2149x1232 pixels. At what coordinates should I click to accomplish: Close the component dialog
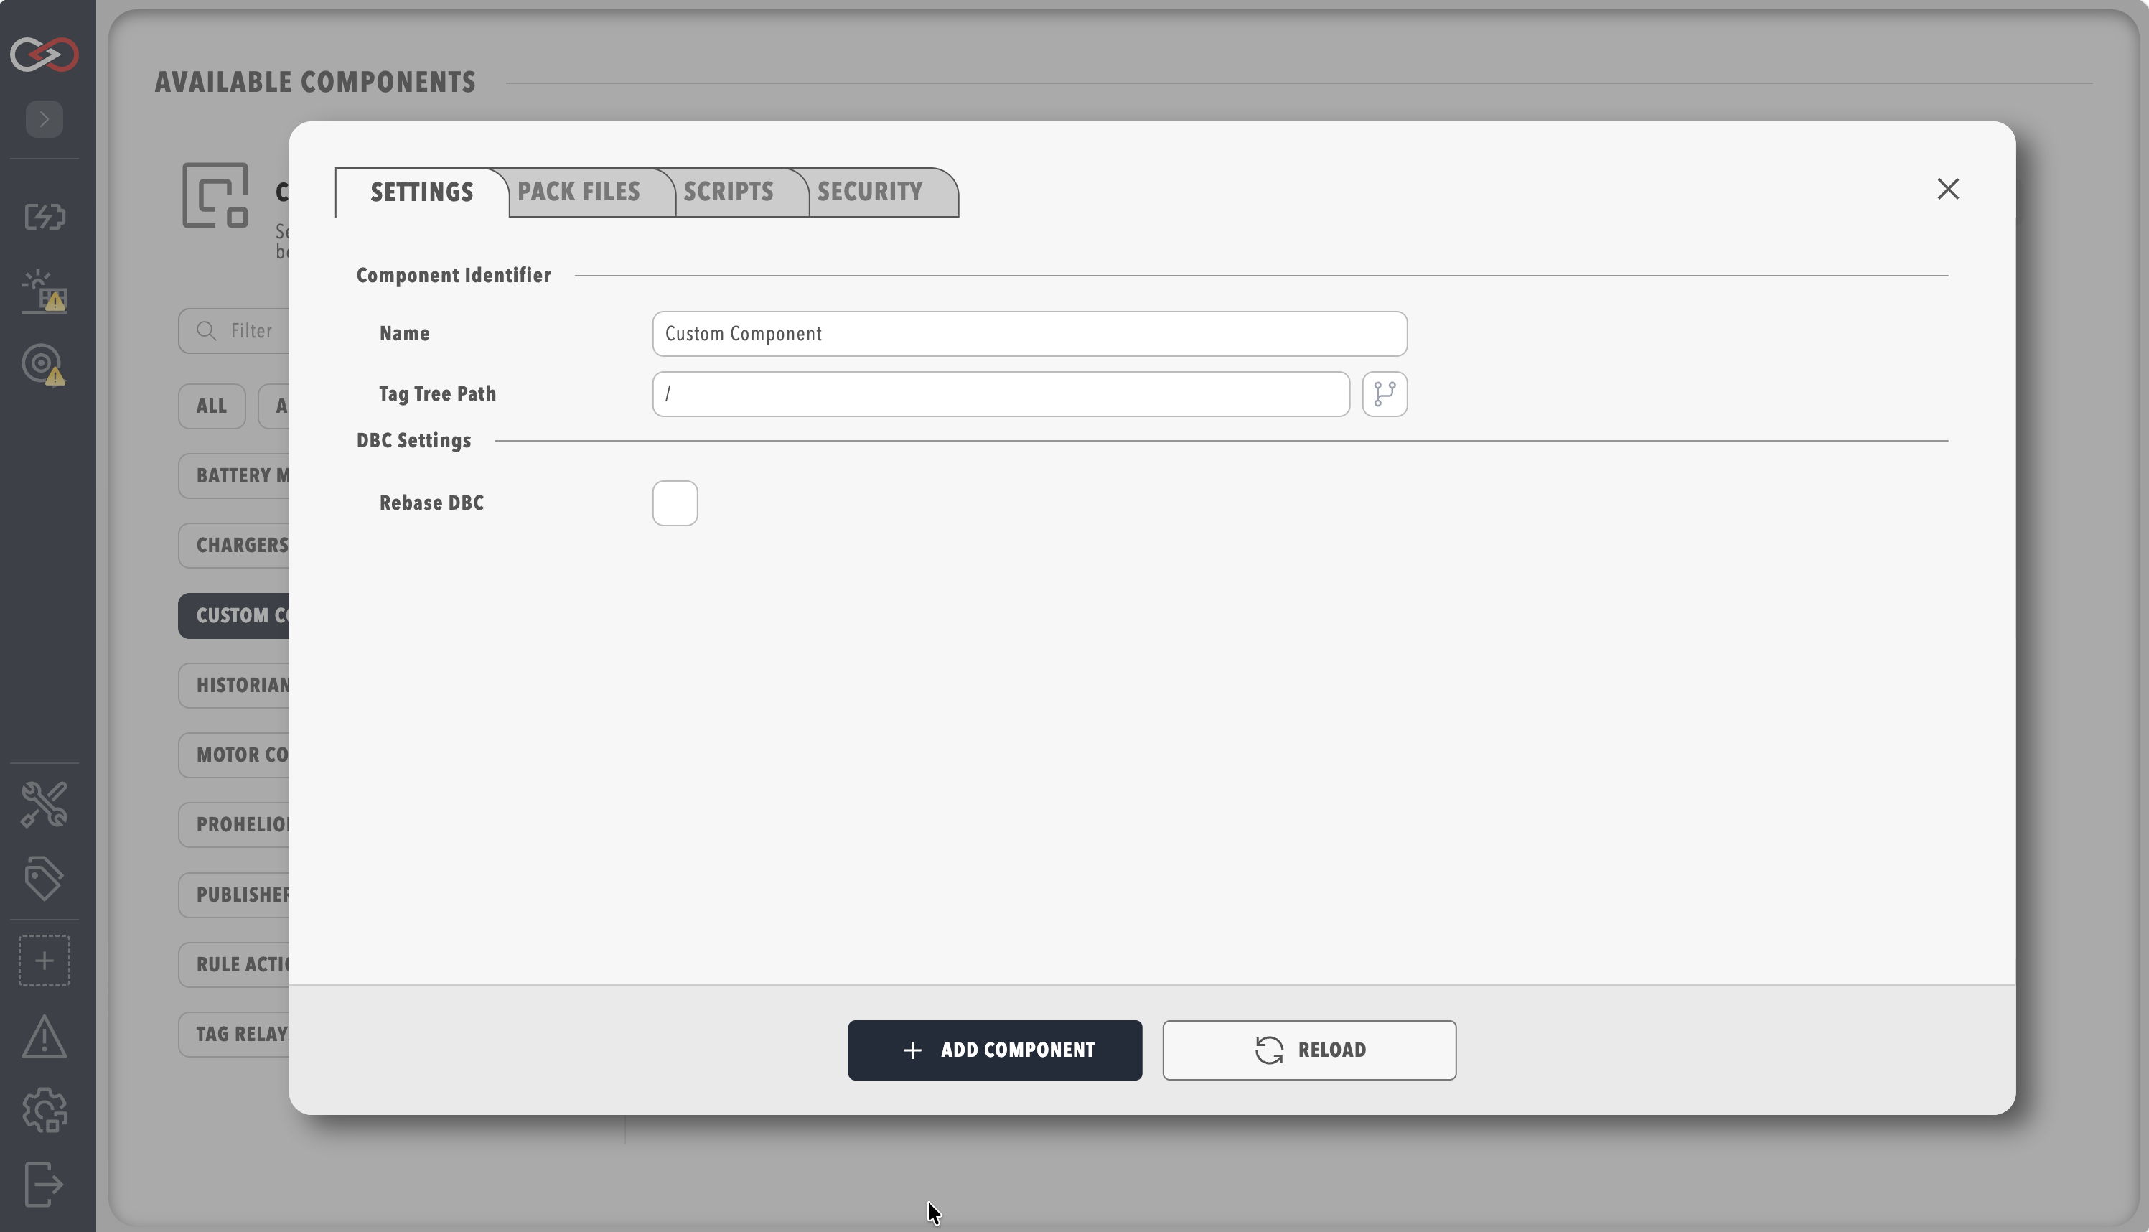pyautogui.click(x=1948, y=190)
